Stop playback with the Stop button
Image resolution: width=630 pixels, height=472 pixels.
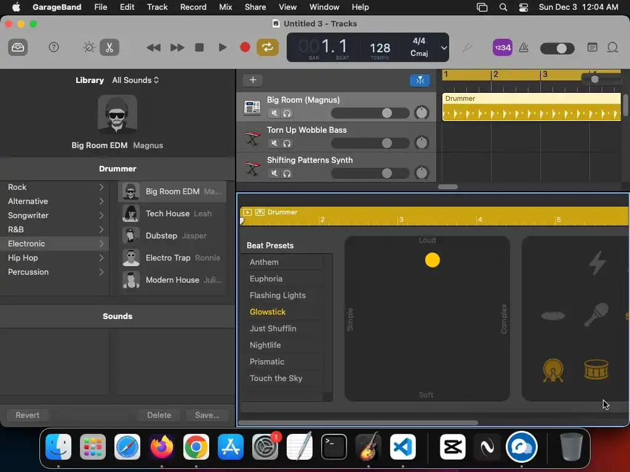click(x=199, y=47)
